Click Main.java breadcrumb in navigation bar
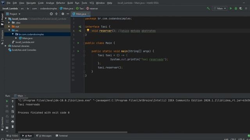Image resolution: width=250 pixels, height=140 pixels. click(66, 9)
